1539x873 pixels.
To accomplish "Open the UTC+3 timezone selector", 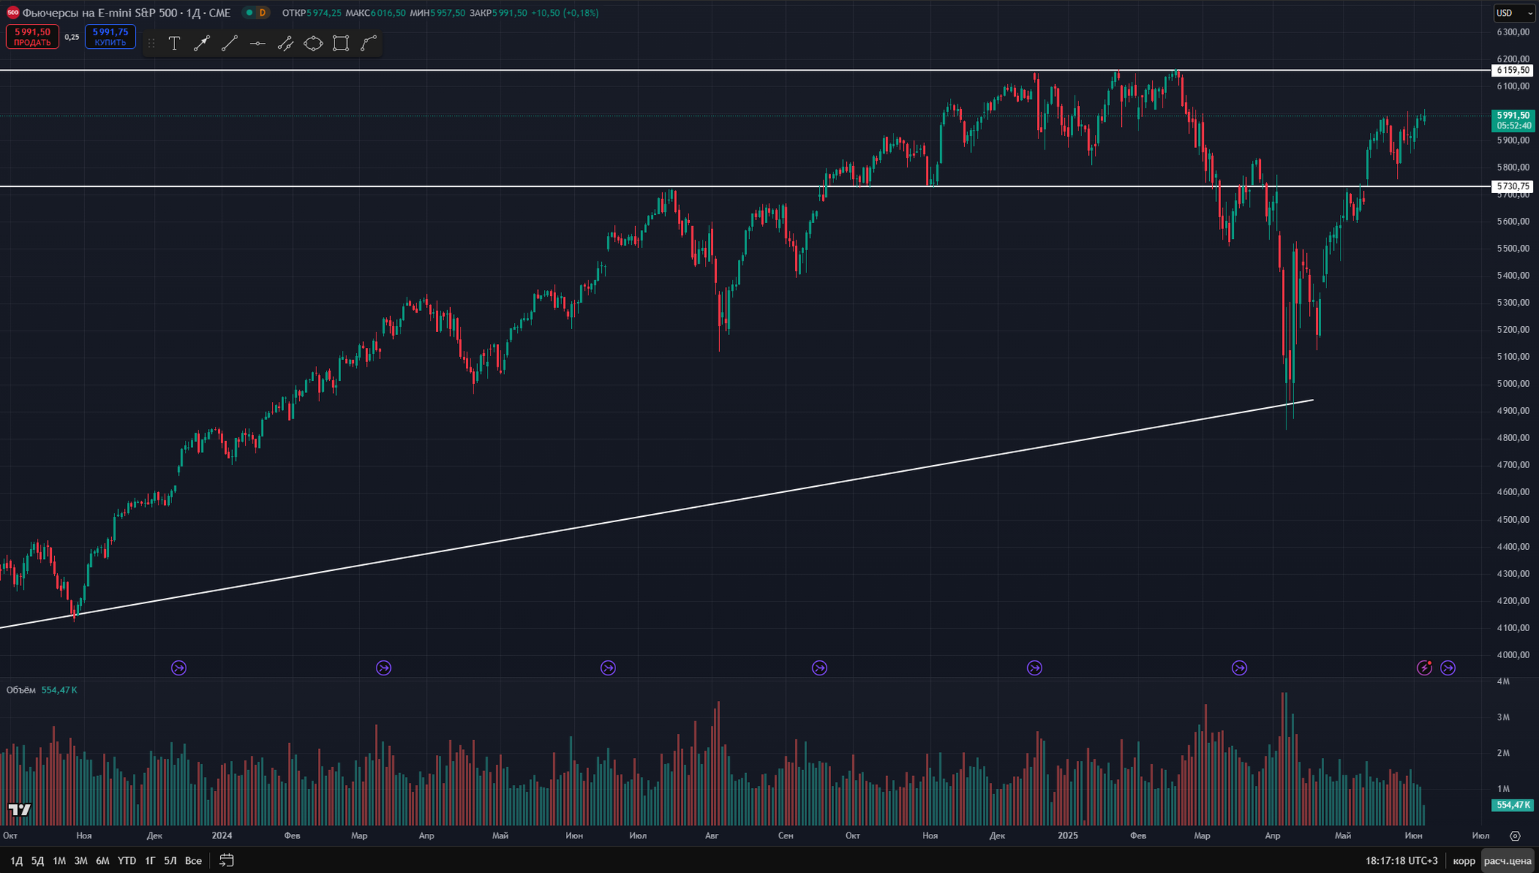I will (1401, 860).
